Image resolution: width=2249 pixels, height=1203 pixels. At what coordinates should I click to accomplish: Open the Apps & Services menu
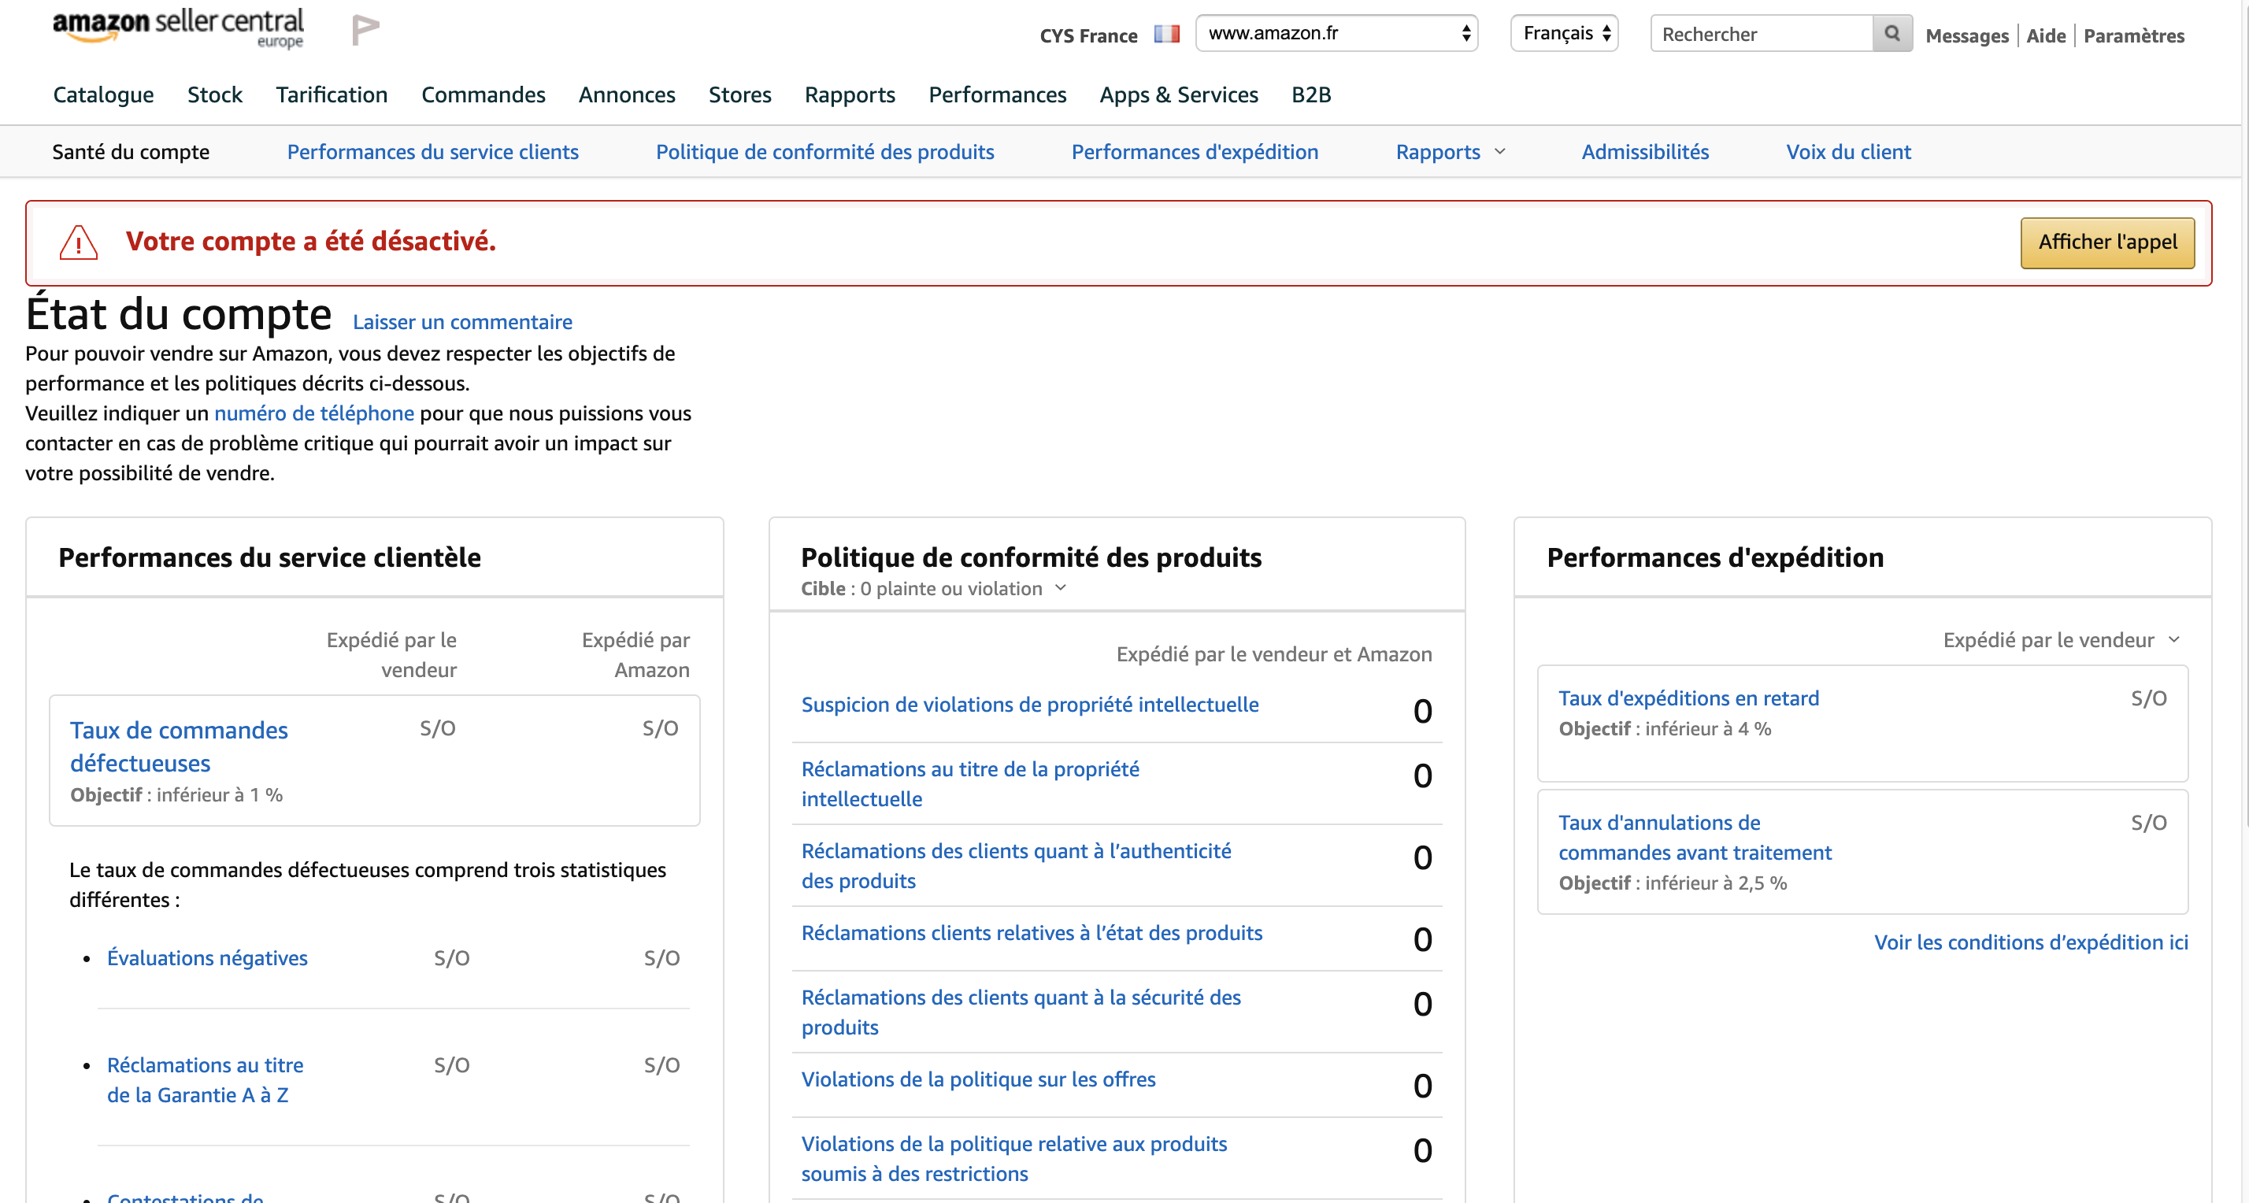coord(1179,94)
